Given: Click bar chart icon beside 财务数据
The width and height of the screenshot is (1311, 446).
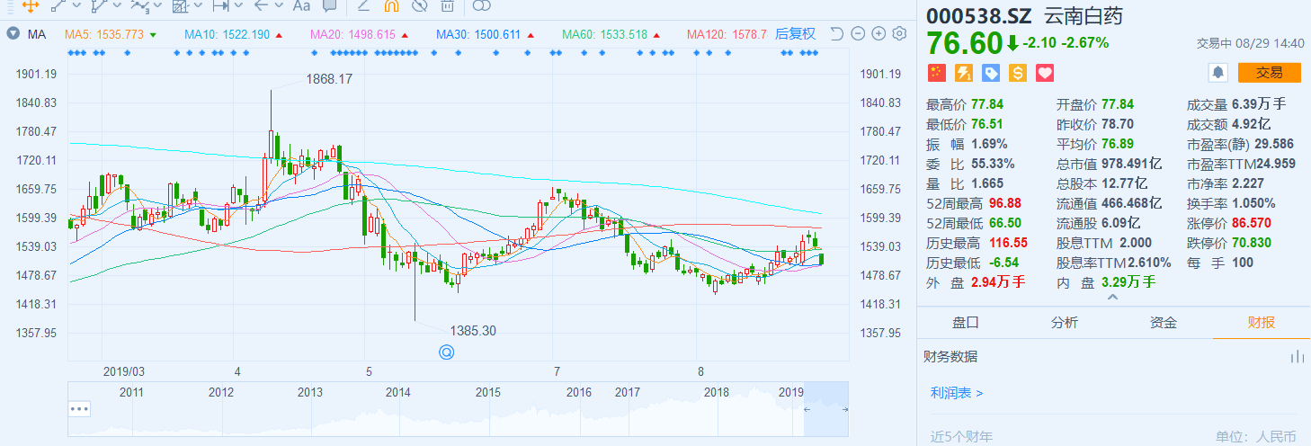Looking at the screenshot, I should [1297, 357].
